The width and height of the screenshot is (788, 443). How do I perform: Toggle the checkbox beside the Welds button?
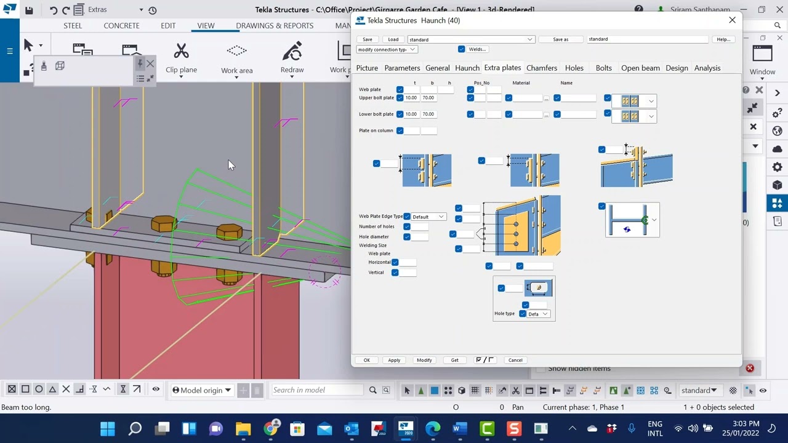point(461,49)
